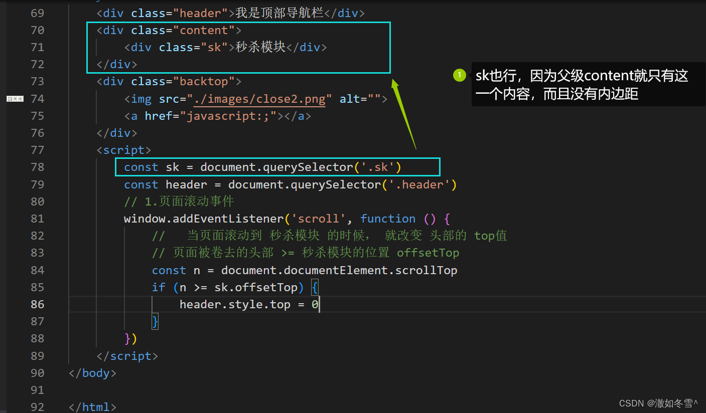Open the ./images/close2.png path link
The image size is (706, 413).
259,99
